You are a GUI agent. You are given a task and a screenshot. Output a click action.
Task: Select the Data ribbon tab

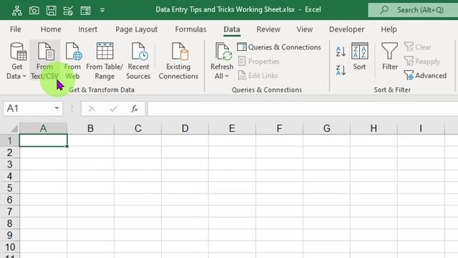pos(232,29)
